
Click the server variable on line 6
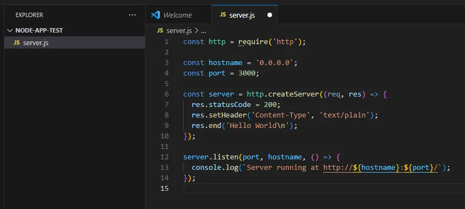(221, 94)
